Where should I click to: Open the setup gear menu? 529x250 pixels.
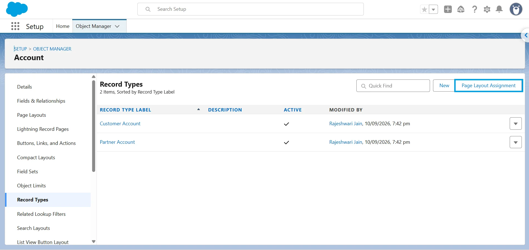[x=487, y=9]
